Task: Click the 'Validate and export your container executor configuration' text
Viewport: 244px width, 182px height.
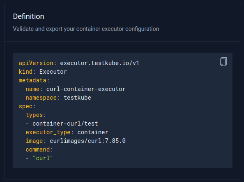Action: [x=86, y=29]
